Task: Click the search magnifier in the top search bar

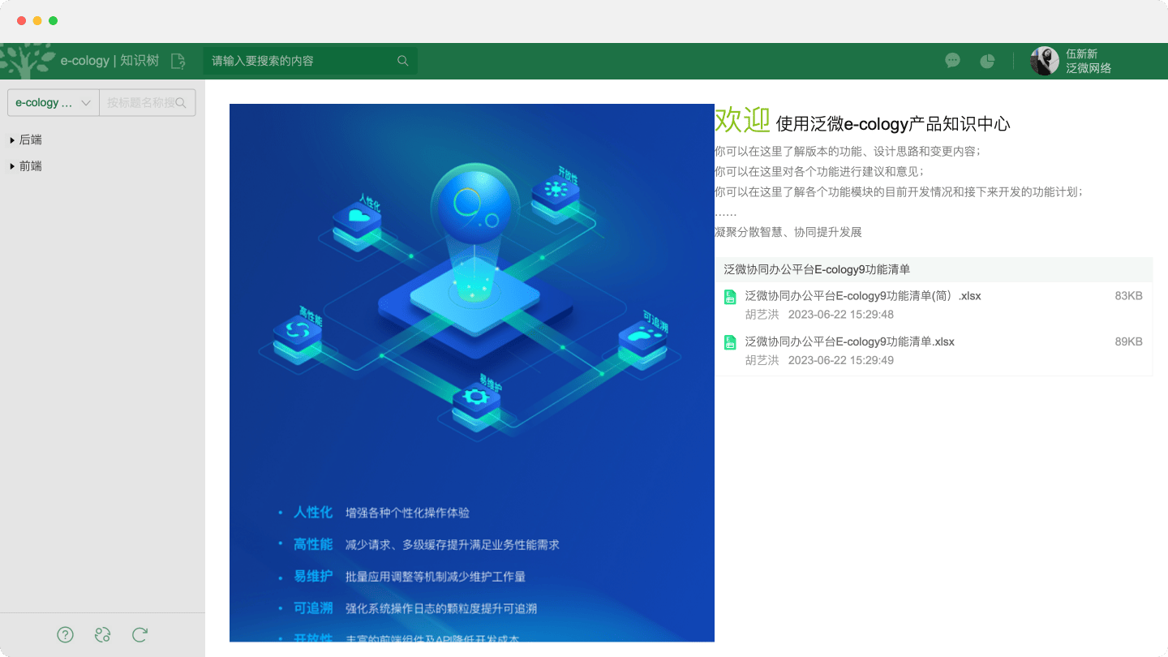Action: (403, 61)
